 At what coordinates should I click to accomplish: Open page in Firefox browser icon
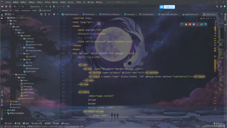190,24
